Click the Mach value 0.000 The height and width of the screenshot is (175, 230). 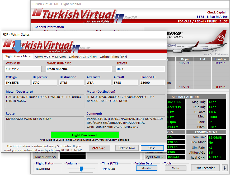tap(217, 117)
